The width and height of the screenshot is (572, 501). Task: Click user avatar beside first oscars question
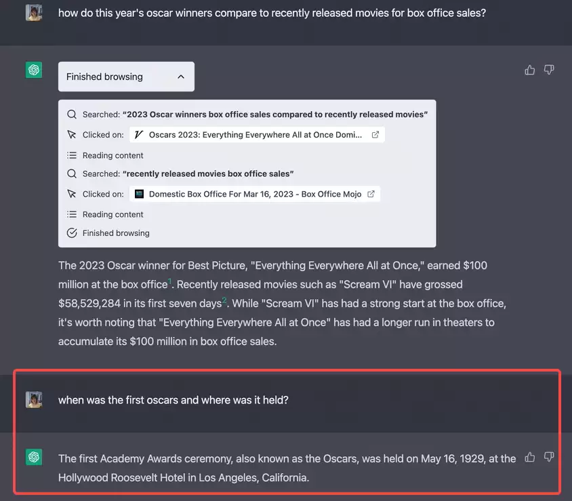34,399
